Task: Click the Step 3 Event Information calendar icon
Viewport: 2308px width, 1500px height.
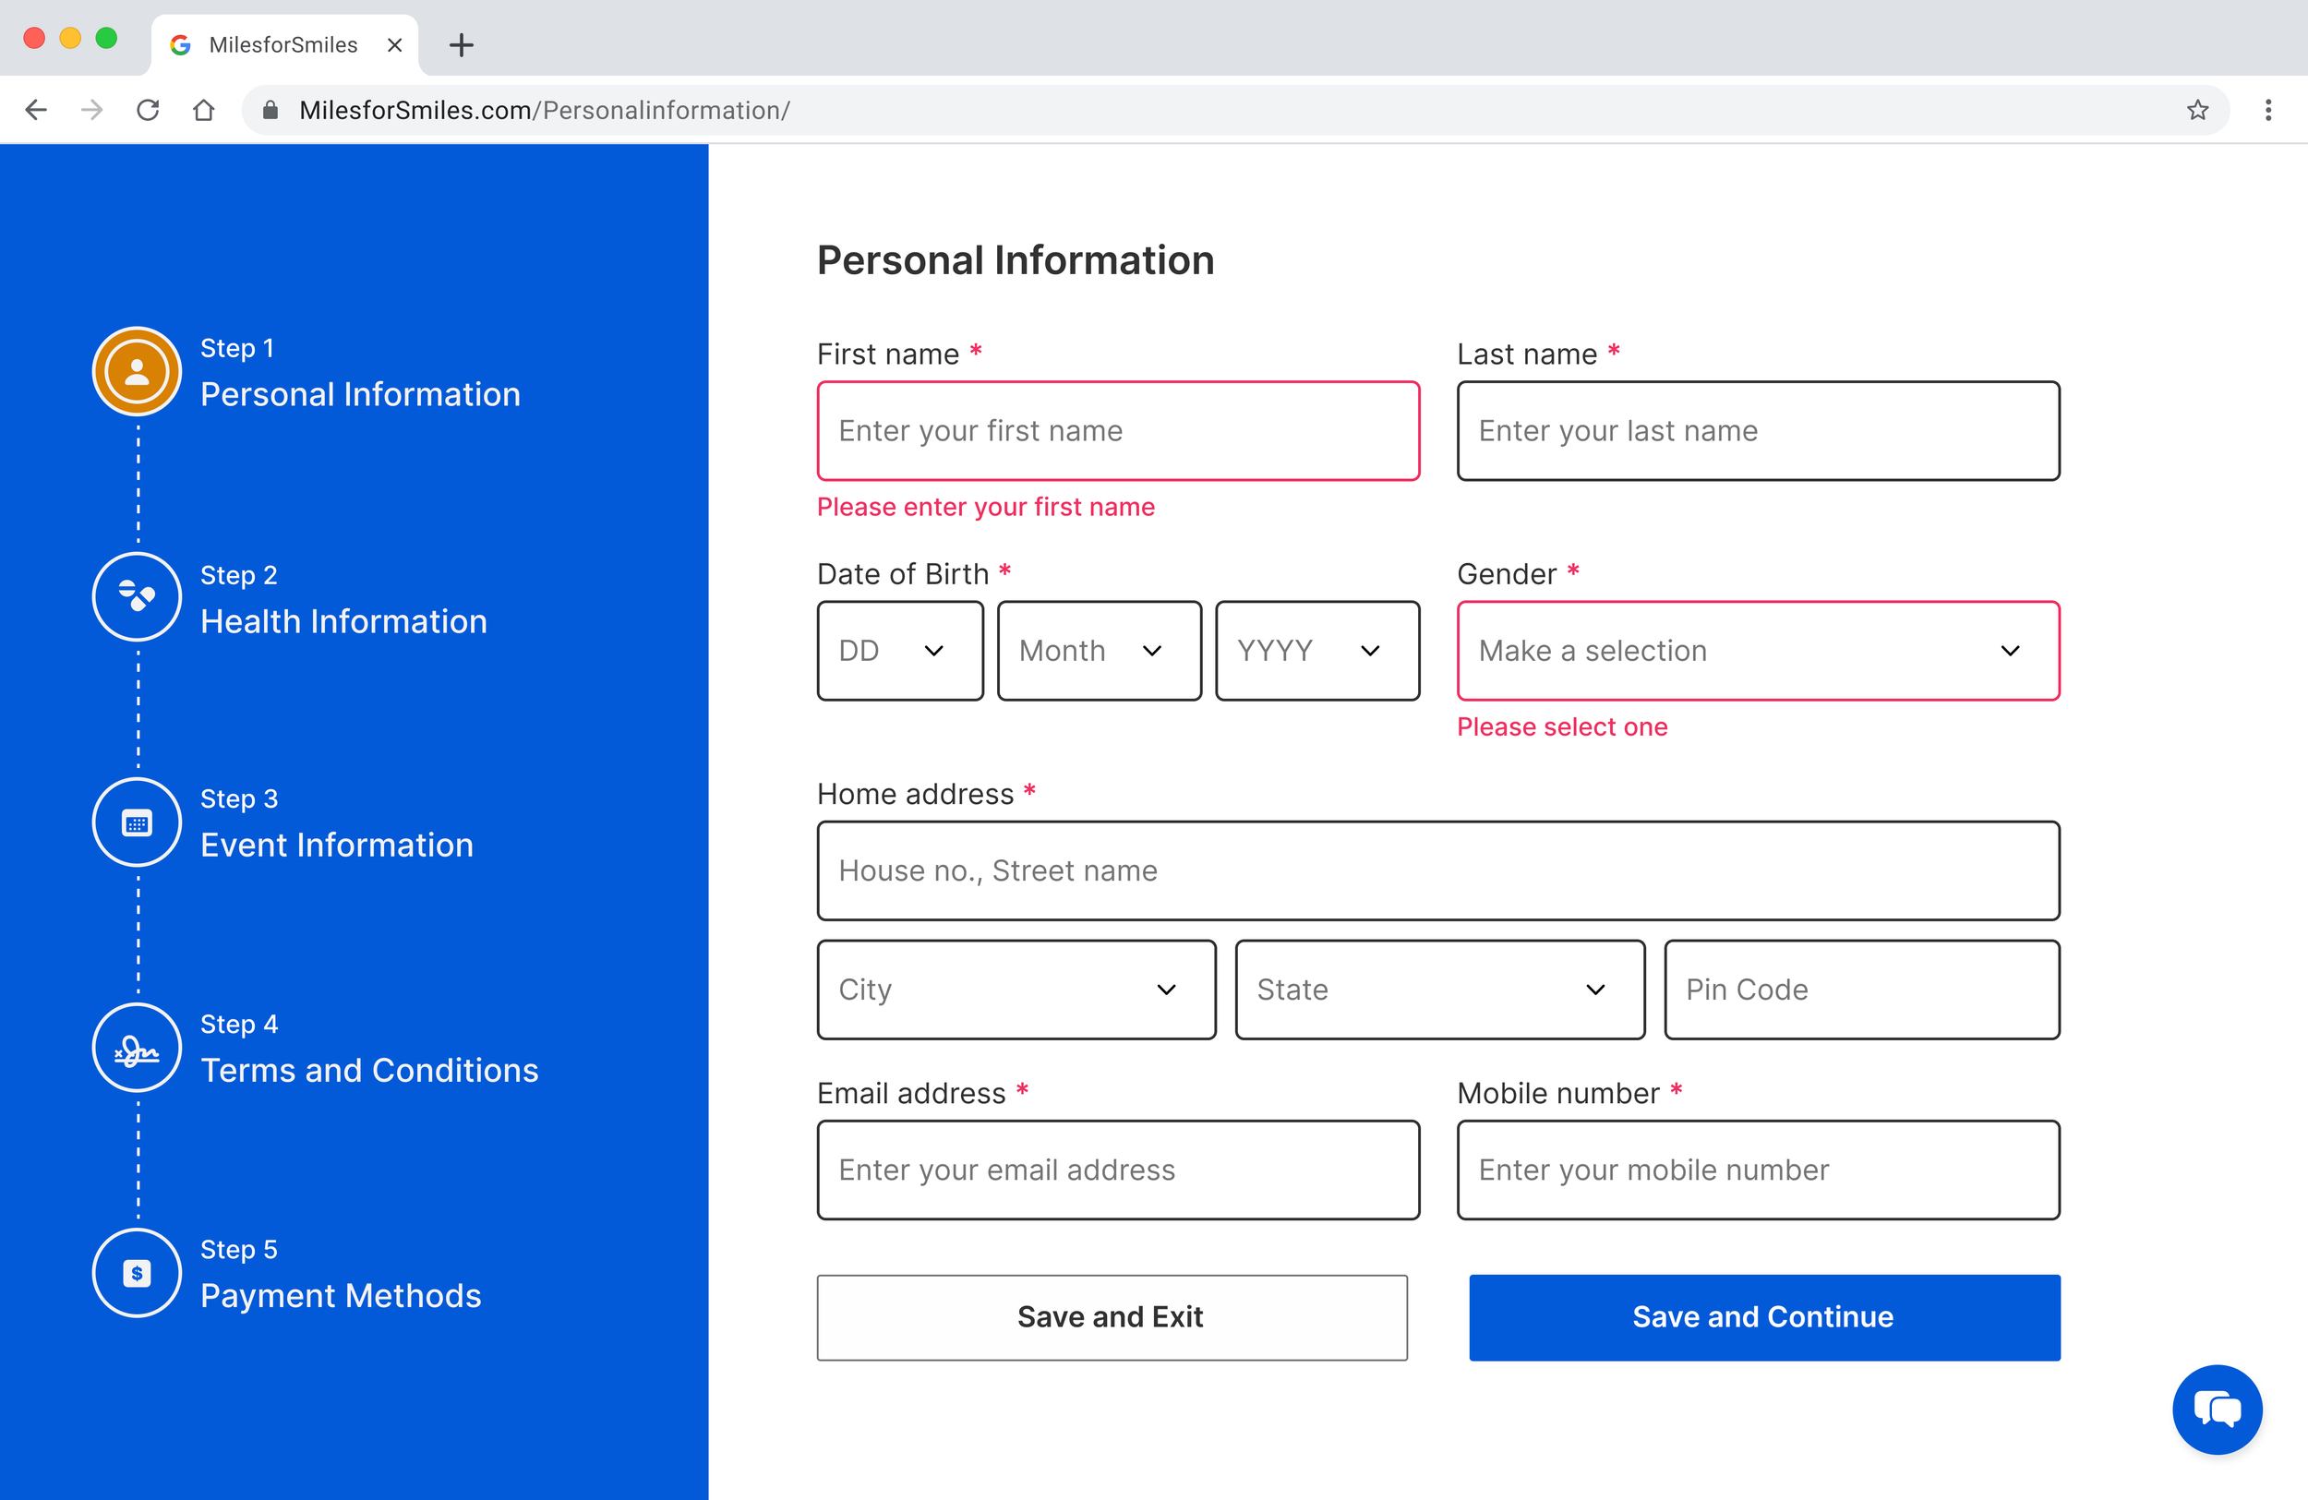Action: tap(137, 822)
